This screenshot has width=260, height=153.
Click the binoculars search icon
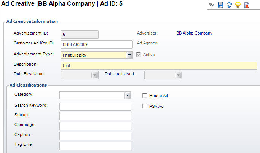click(212, 5)
